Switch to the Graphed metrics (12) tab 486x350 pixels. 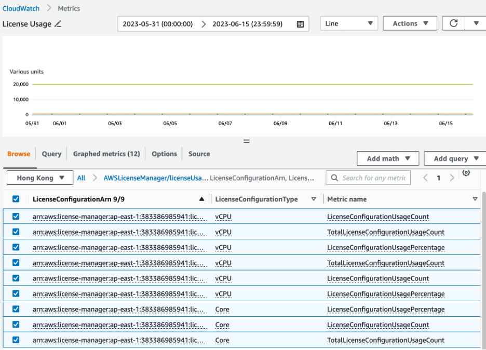click(106, 154)
